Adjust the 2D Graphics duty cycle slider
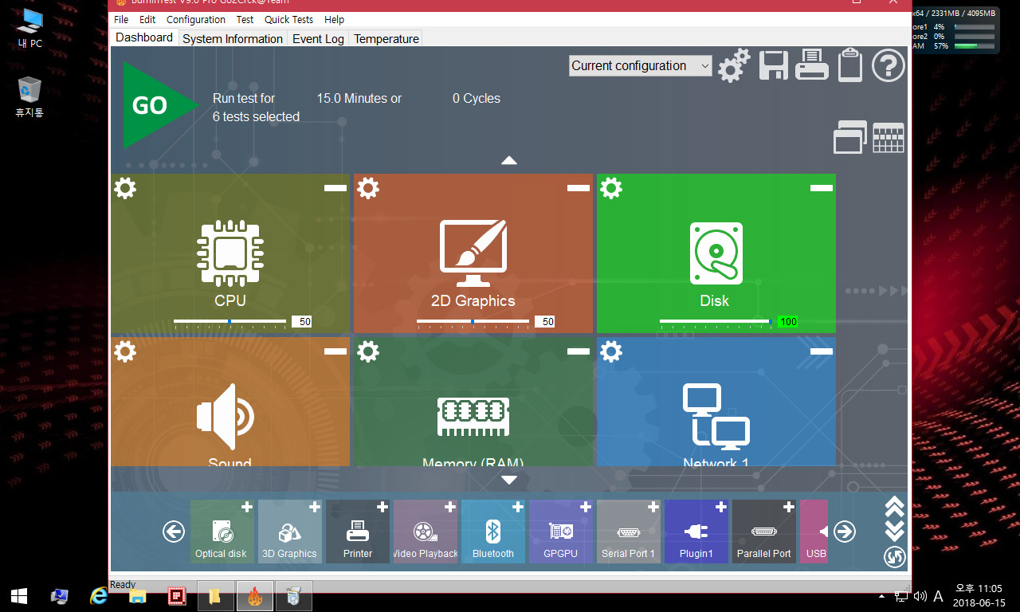This screenshot has width=1020, height=612. click(x=473, y=321)
